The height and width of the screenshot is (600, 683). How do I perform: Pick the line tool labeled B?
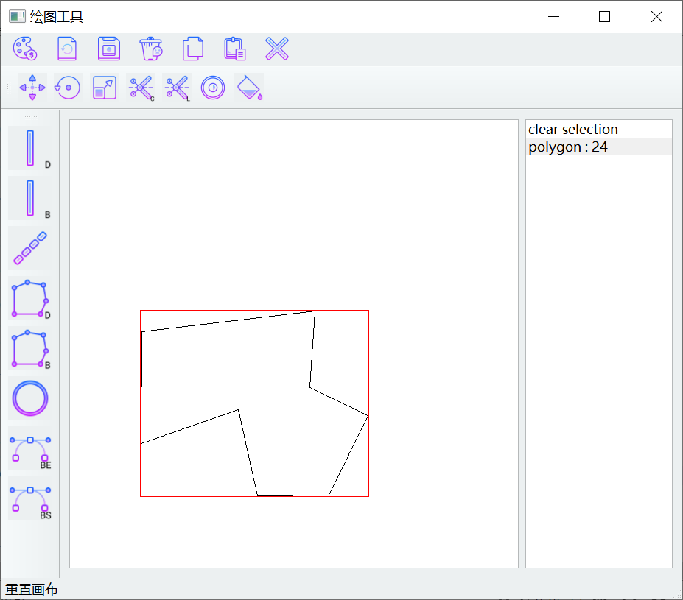pos(30,198)
